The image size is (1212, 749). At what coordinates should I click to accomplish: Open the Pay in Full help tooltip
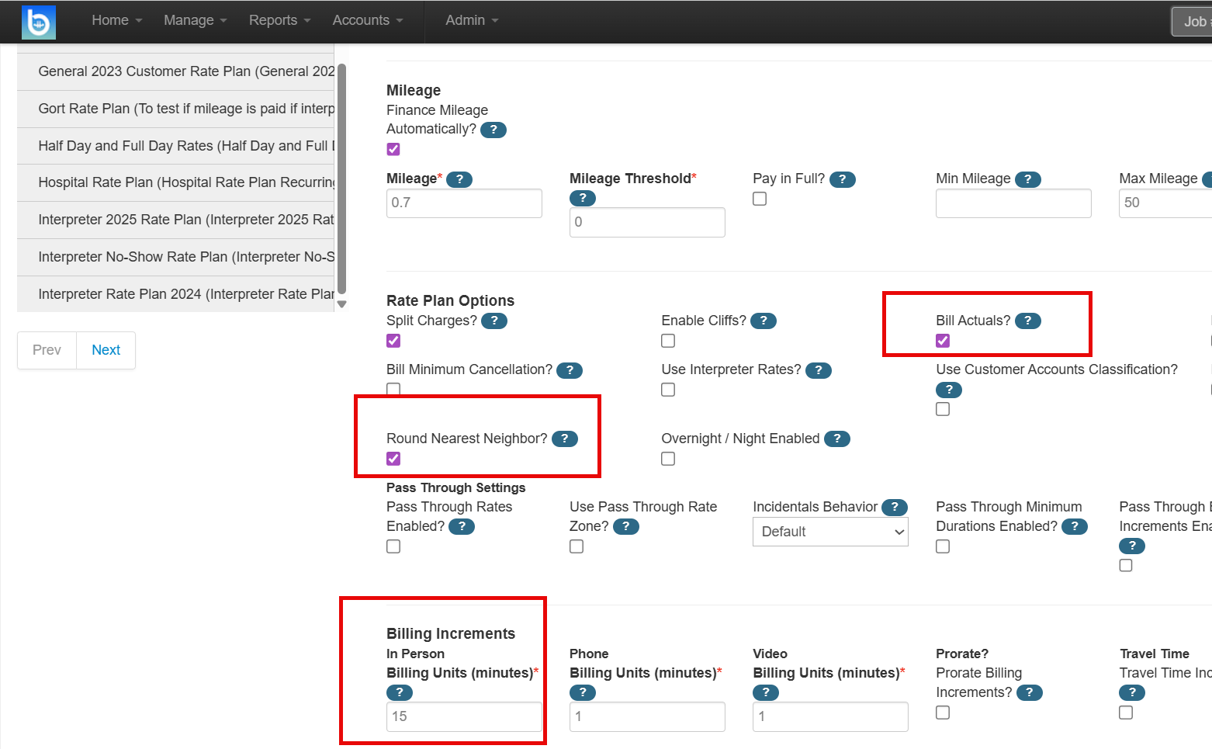[842, 179]
